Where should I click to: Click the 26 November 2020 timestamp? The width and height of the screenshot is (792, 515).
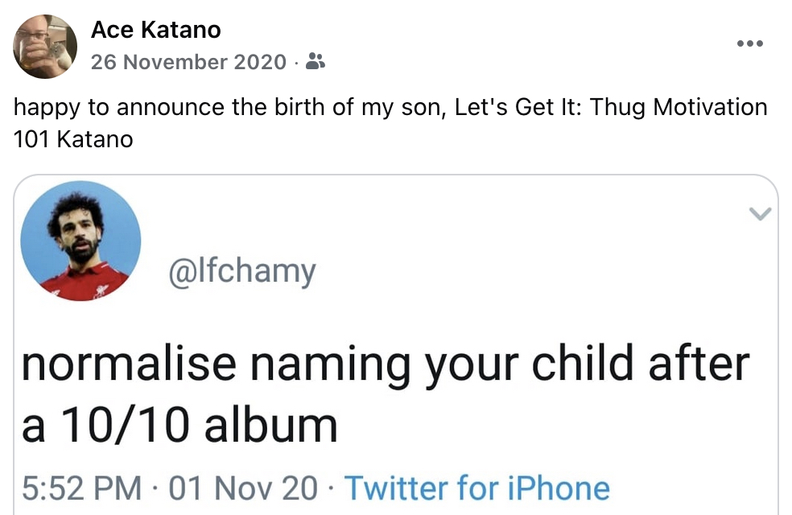pyautogui.click(x=188, y=62)
